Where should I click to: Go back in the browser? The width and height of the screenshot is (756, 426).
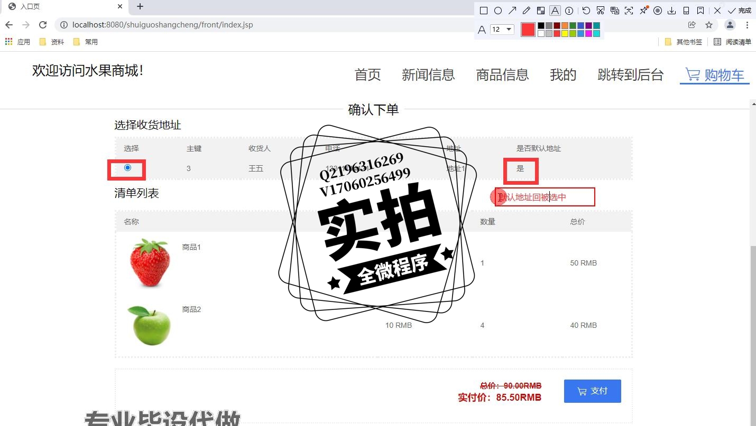coord(9,25)
